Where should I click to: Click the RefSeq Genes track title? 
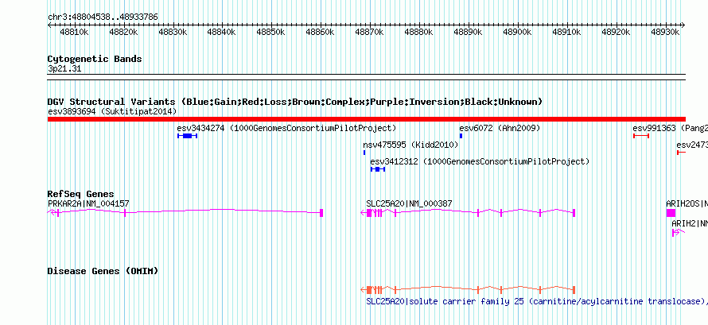[x=81, y=194]
